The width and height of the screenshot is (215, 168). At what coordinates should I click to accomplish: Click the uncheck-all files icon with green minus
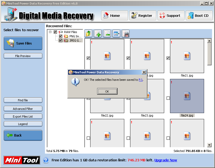coord(107,34)
